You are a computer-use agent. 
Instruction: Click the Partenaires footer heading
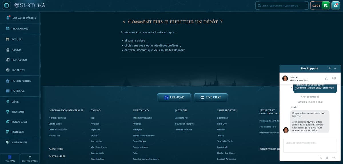[x=57, y=156]
